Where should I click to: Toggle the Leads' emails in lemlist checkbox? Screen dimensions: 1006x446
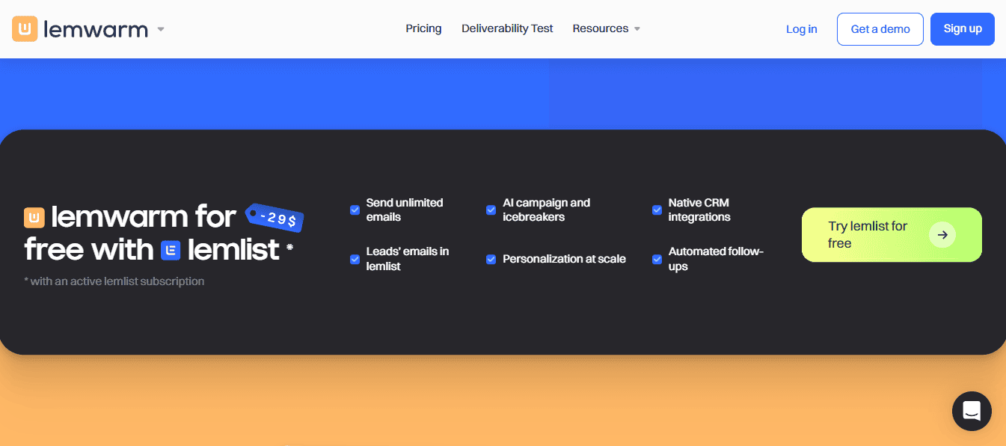click(355, 259)
